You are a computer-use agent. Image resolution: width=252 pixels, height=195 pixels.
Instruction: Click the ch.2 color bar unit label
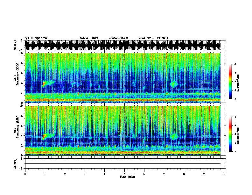click(x=238, y=135)
